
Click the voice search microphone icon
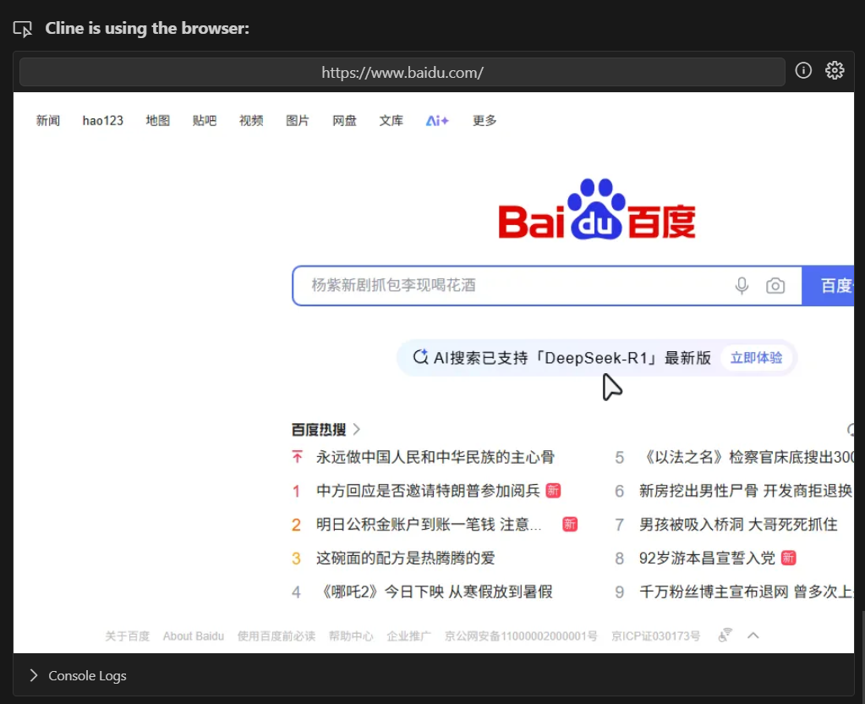click(x=742, y=285)
